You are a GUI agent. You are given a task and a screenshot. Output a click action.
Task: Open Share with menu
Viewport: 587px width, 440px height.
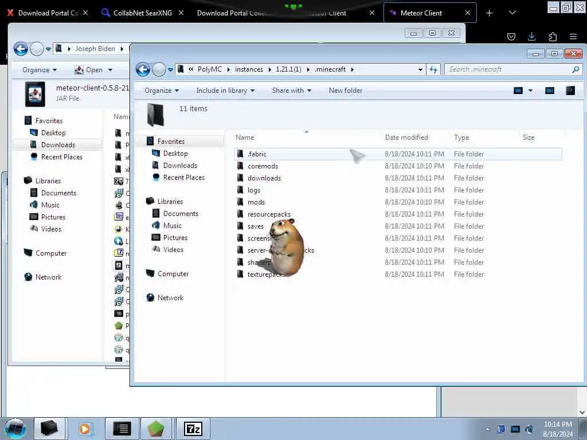pyautogui.click(x=291, y=91)
